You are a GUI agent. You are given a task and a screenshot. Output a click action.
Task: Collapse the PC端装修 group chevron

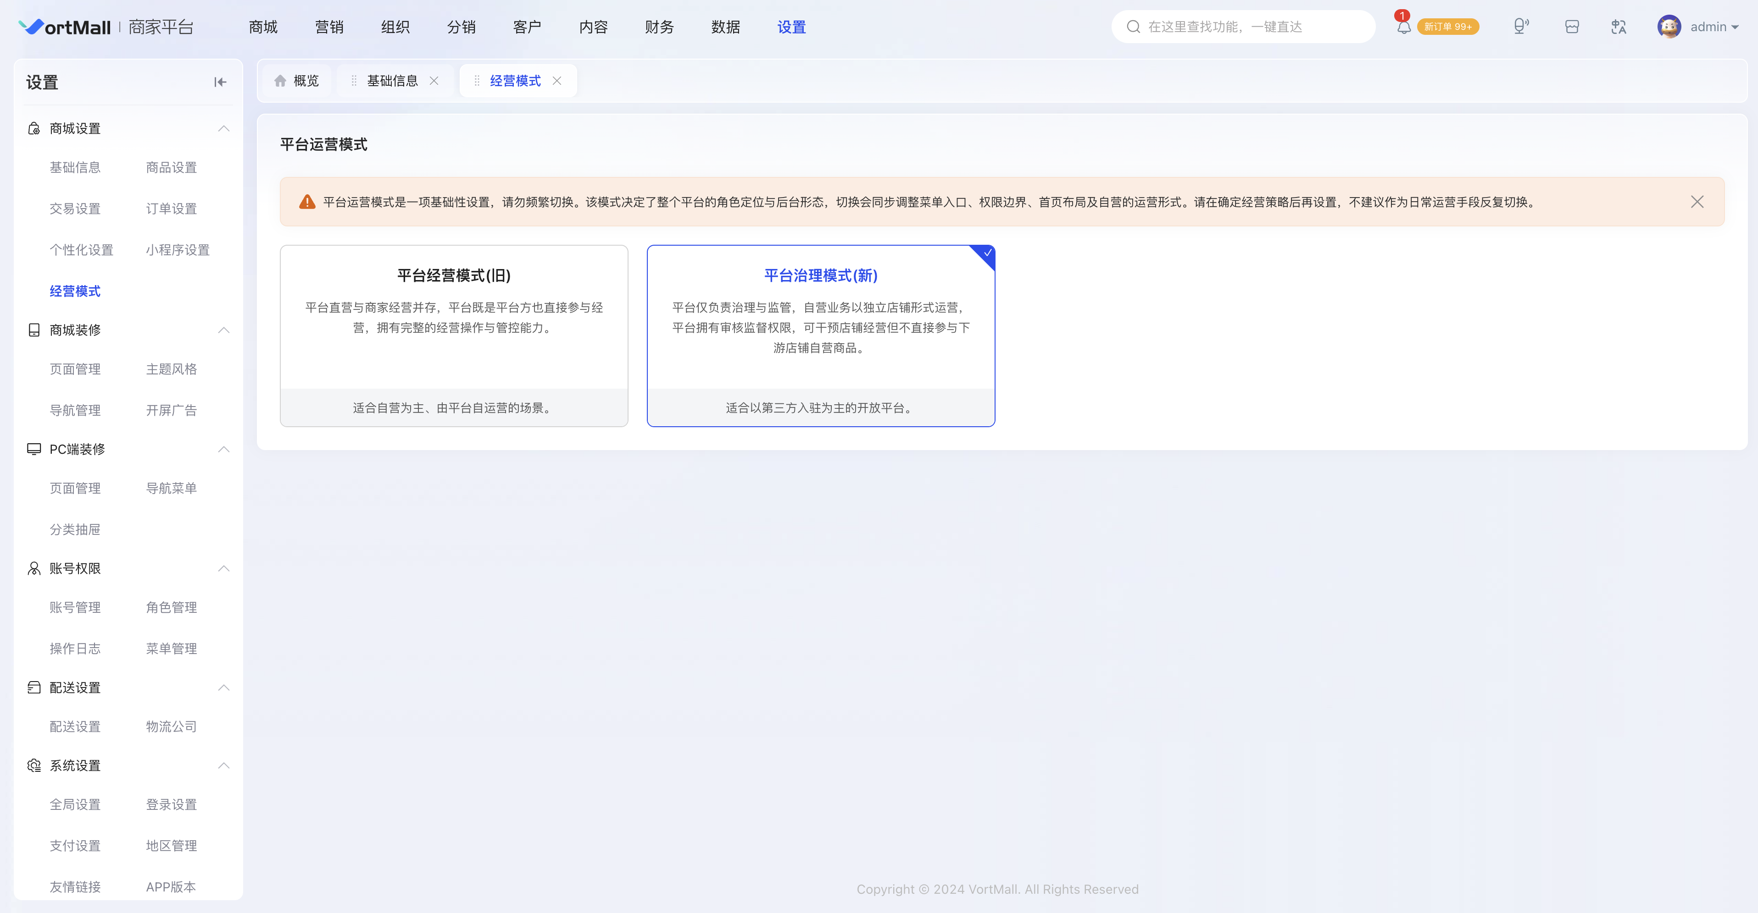tap(223, 449)
